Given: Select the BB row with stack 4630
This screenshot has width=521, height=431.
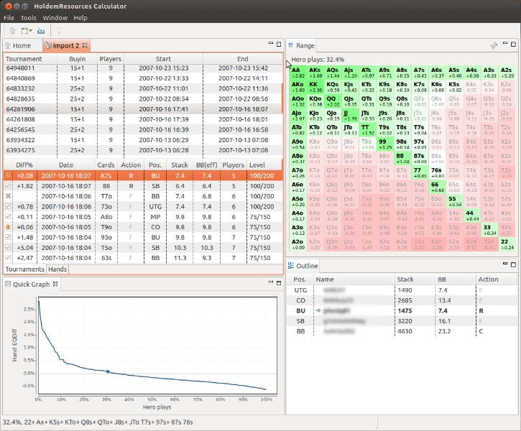Looking at the screenshot, I should click(402, 331).
